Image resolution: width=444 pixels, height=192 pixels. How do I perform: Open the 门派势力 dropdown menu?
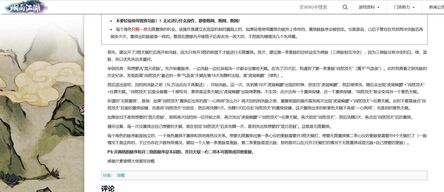tap(404, 7)
